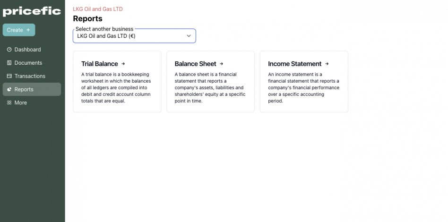Viewport: 448px width, 222px height.
Task: Open the Balance Sheet report card
Action: pos(211,82)
